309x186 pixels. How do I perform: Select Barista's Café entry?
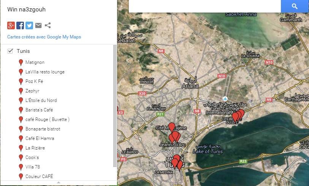point(39,110)
